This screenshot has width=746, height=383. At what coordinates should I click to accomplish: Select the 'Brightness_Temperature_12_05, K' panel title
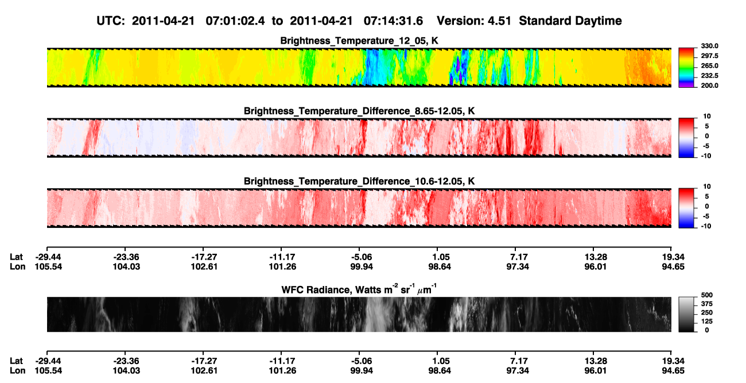coord(359,41)
